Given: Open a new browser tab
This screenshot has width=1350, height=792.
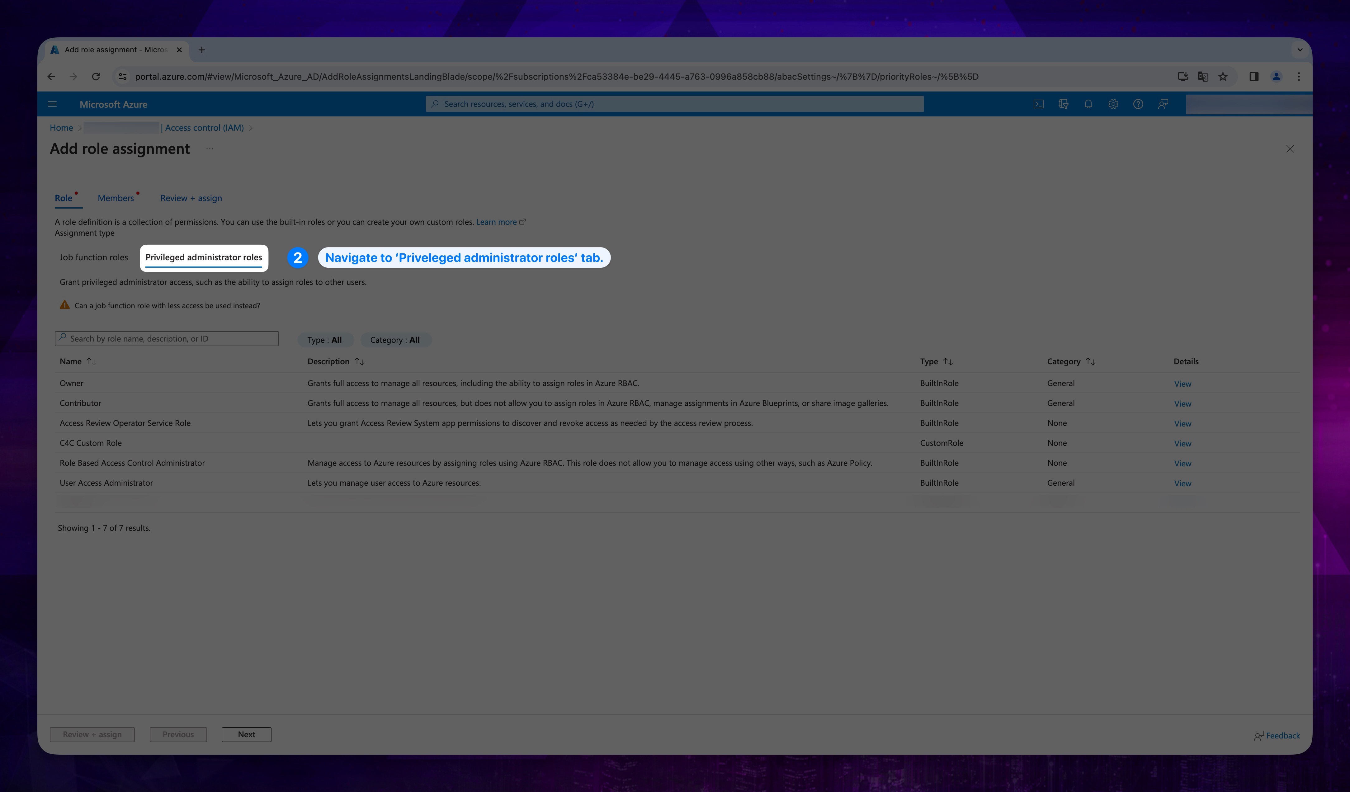Looking at the screenshot, I should [x=201, y=50].
